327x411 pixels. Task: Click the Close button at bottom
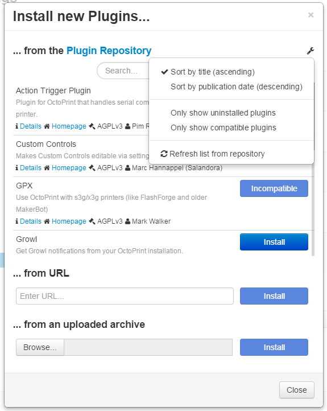pos(297,390)
